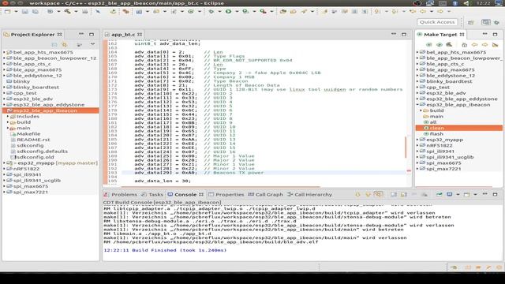Select cpp_test in Make Target view
The height and width of the screenshot is (284, 505).
(438, 87)
